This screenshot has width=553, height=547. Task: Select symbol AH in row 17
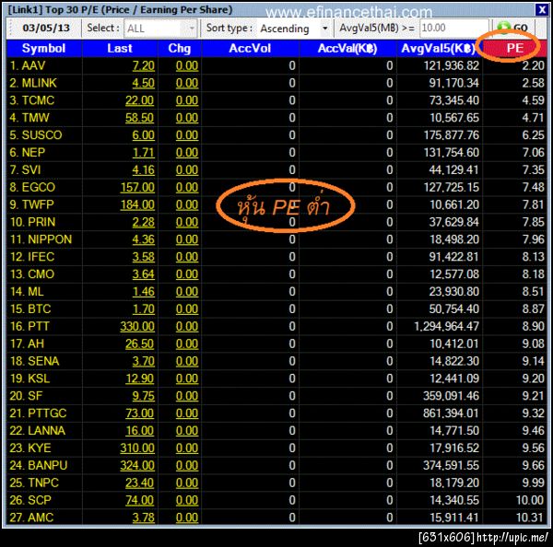coord(36,343)
